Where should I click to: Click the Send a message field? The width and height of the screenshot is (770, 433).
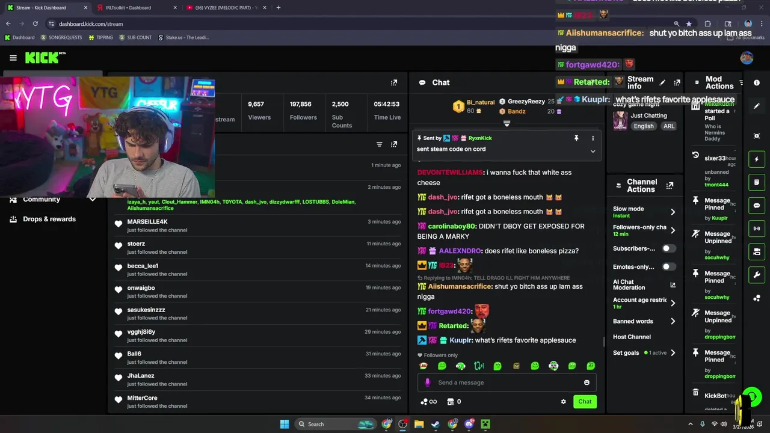[507, 382]
